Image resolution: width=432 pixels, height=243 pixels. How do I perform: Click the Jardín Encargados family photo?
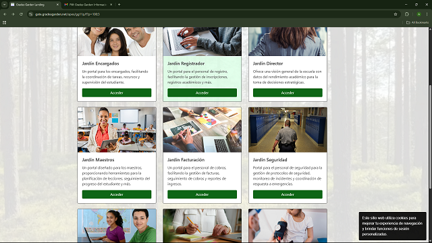click(x=117, y=41)
